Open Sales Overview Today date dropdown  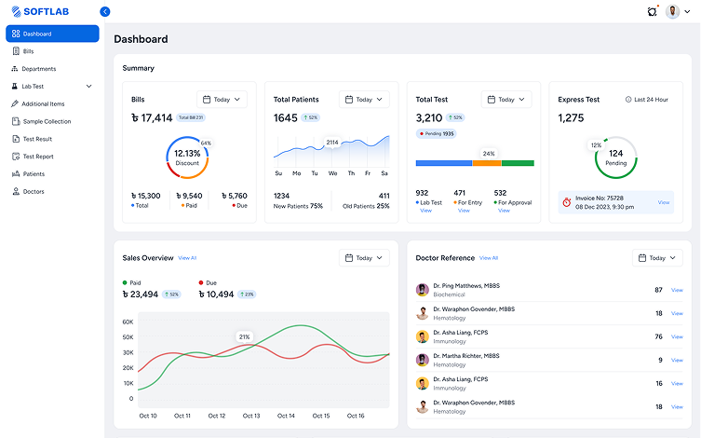pyautogui.click(x=364, y=258)
